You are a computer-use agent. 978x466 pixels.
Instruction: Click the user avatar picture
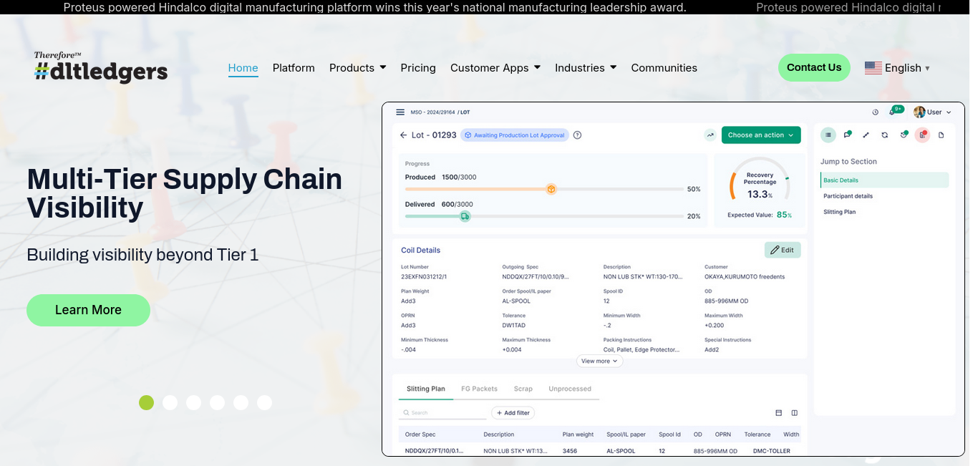pos(919,112)
